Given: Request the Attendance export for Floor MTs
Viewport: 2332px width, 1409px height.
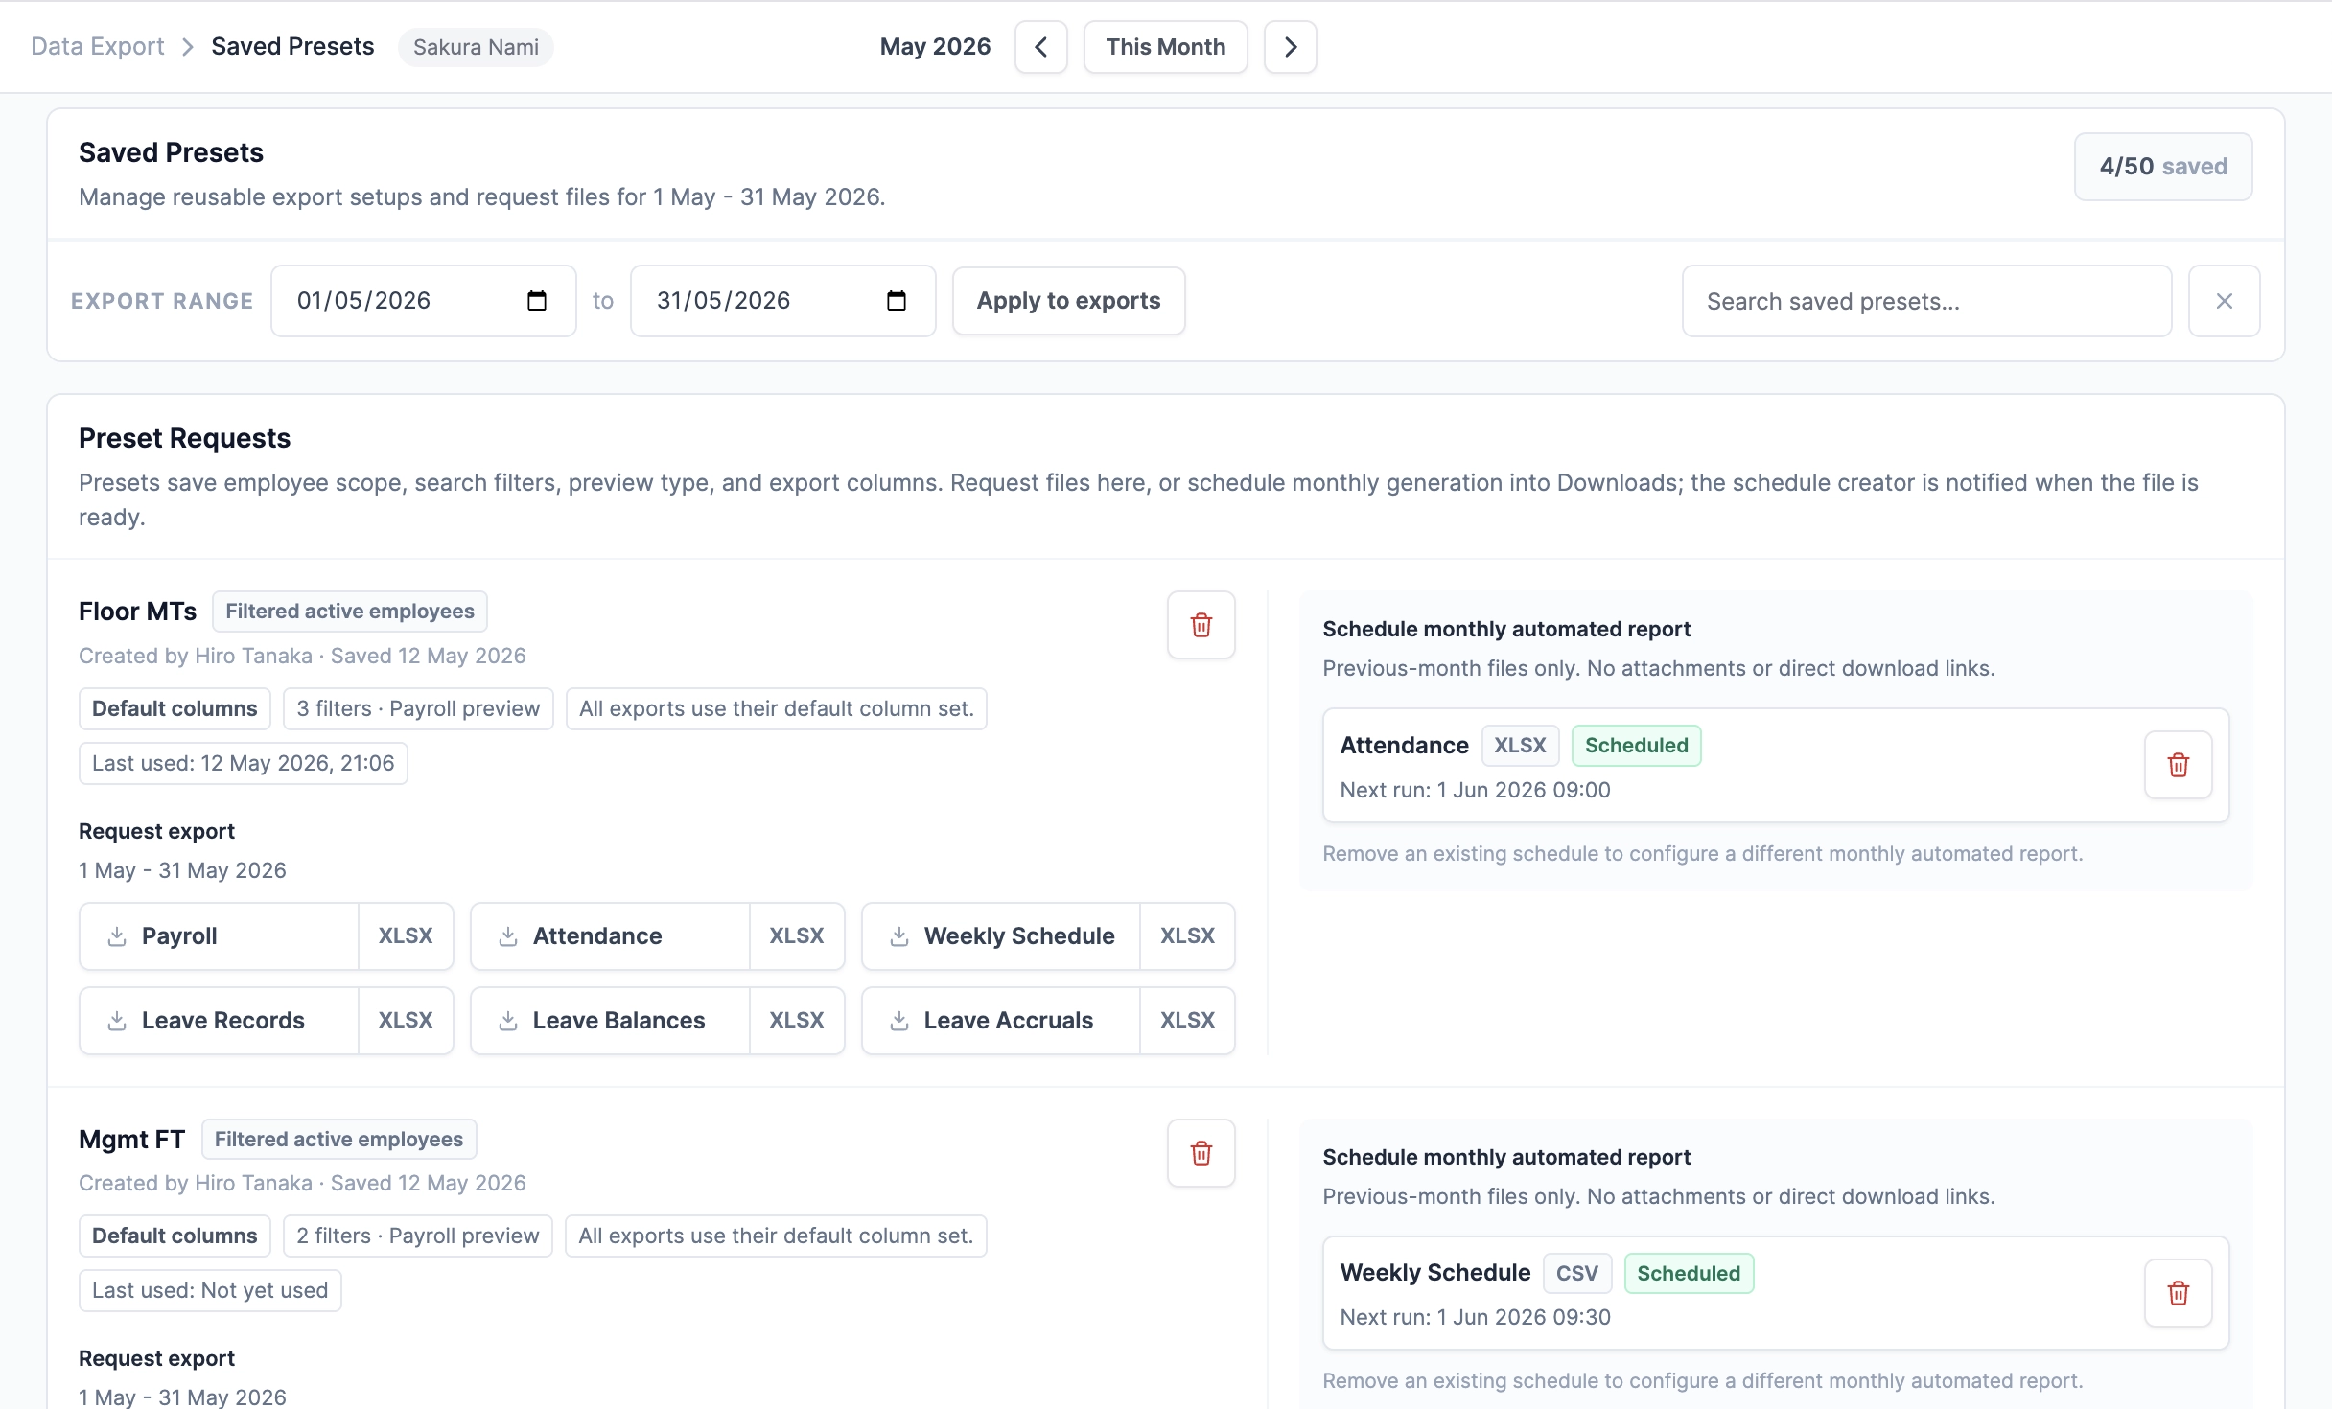Looking at the screenshot, I should (x=611, y=936).
